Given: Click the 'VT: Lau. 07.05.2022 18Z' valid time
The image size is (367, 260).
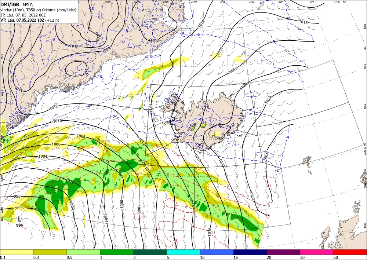Looking at the screenshot, I should pos(22,20).
